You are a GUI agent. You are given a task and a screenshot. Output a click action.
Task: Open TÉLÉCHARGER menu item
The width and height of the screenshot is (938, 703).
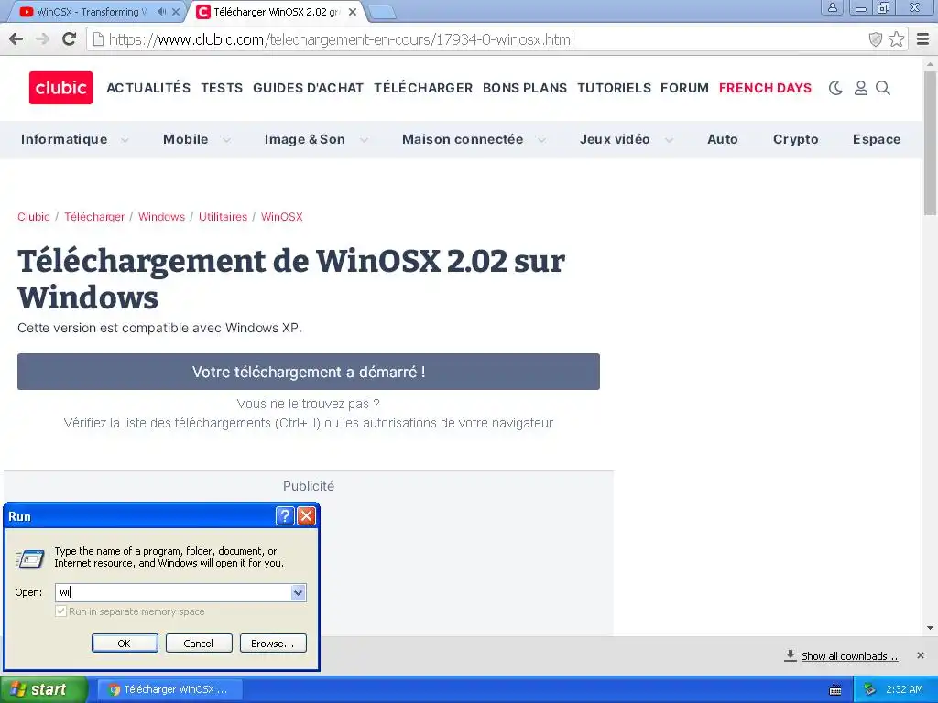(x=423, y=88)
